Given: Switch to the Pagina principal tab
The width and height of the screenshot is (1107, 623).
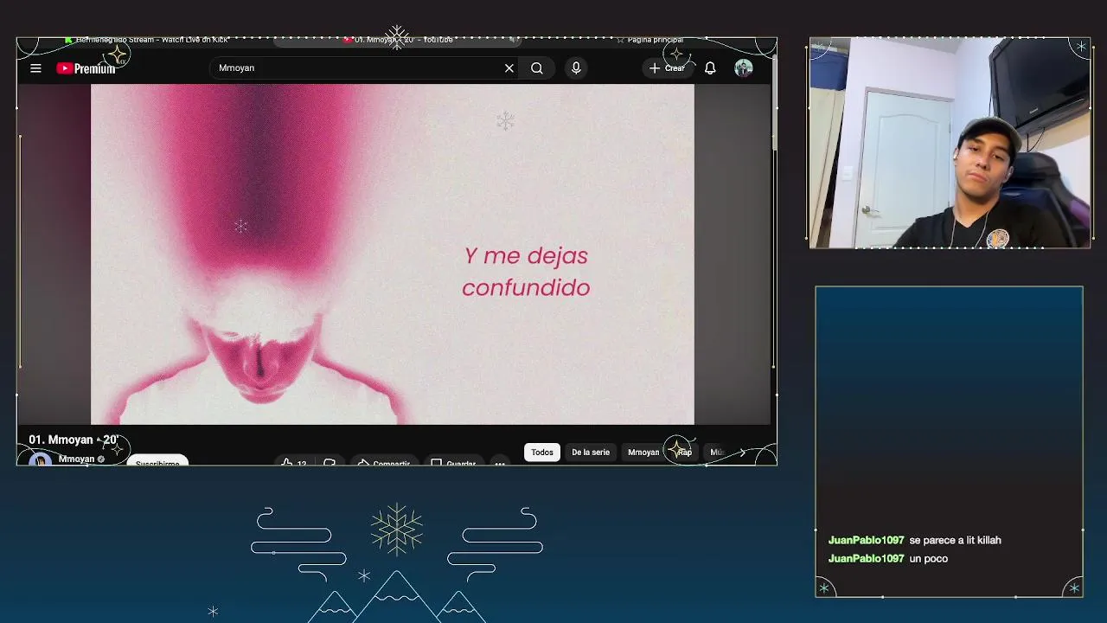Looking at the screenshot, I should 650,40.
